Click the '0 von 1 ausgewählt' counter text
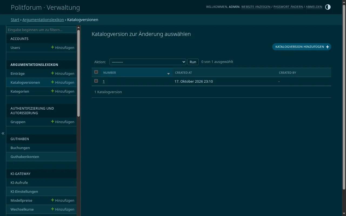Image resolution: width=346 pixels, height=216 pixels. [217, 62]
